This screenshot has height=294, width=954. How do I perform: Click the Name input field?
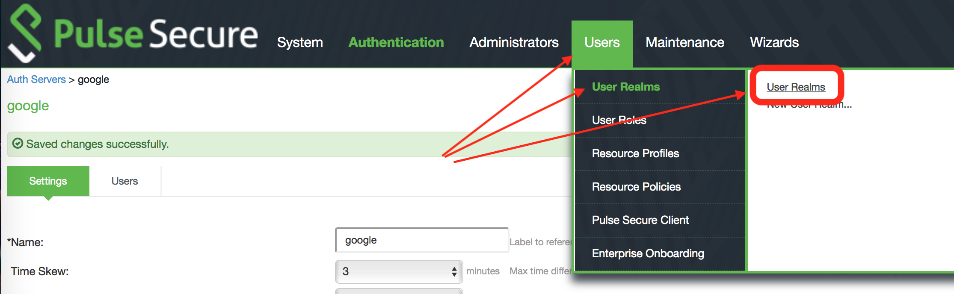tap(421, 240)
